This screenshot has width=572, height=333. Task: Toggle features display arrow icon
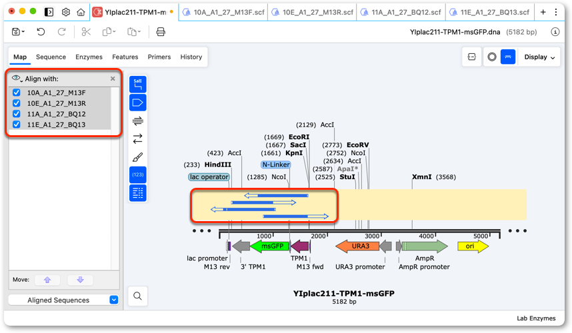(x=138, y=103)
